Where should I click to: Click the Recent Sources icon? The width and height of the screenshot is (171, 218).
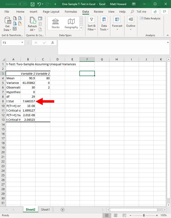(x=20, y=18)
